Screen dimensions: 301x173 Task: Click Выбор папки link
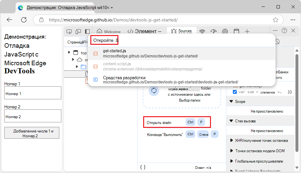pos(190,100)
